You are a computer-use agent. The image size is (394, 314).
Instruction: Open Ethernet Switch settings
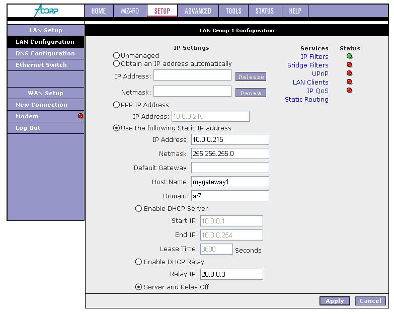[46, 65]
